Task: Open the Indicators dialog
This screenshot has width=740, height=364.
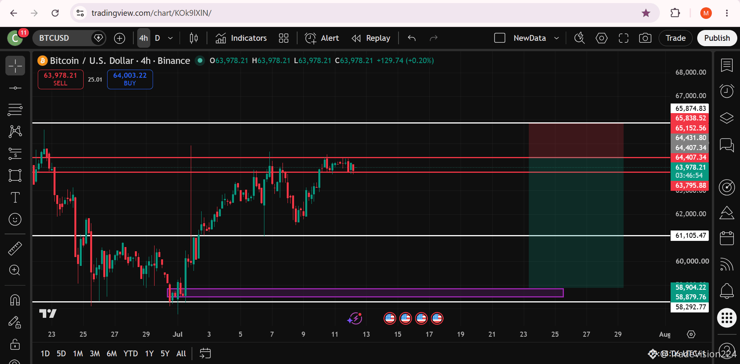Action: point(241,38)
